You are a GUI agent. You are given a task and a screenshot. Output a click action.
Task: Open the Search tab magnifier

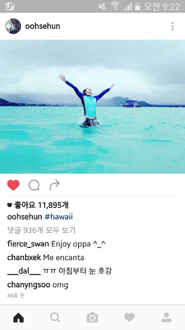55,318
